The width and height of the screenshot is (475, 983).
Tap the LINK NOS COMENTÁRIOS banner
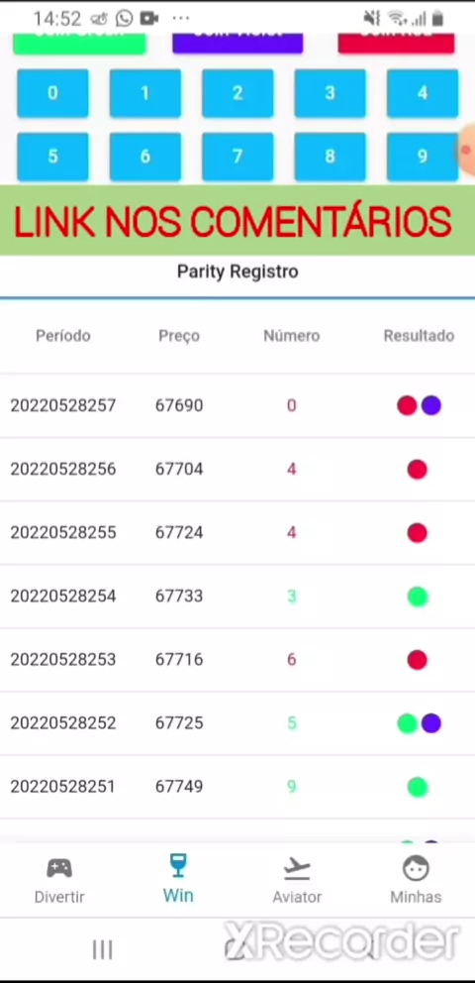(x=237, y=221)
